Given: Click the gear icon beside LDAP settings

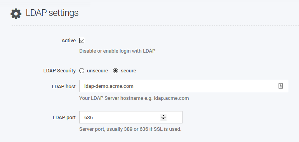Looking at the screenshot, I should pos(16,14).
